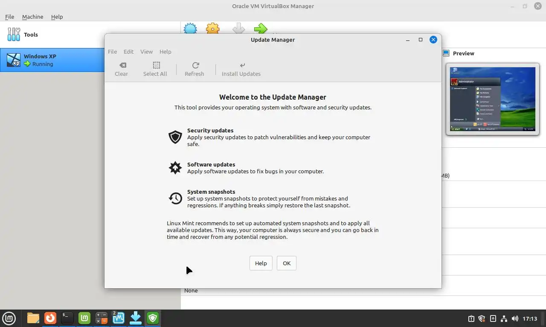The image size is (546, 327).
Task: Click the System snapshots clock icon
Action: click(x=175, y=198)
